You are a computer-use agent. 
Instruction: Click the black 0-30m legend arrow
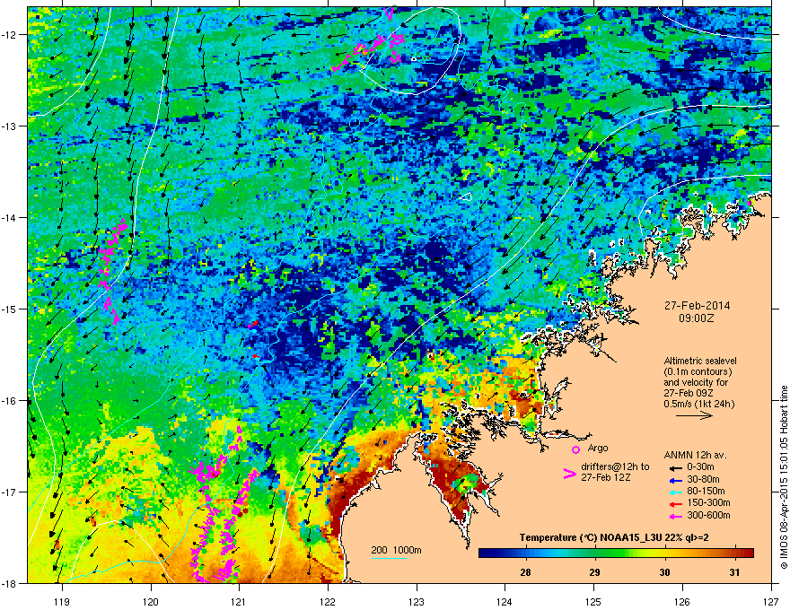click(x=676, y=467)
